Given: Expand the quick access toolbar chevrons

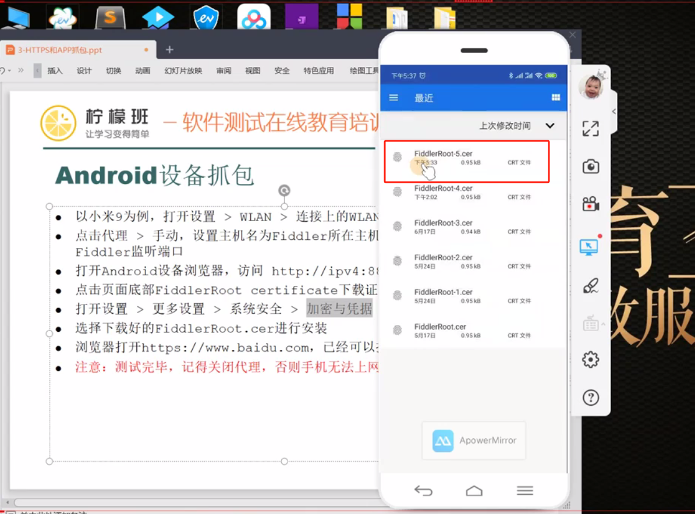Looking at the screenshot, I should pos(20,70).
